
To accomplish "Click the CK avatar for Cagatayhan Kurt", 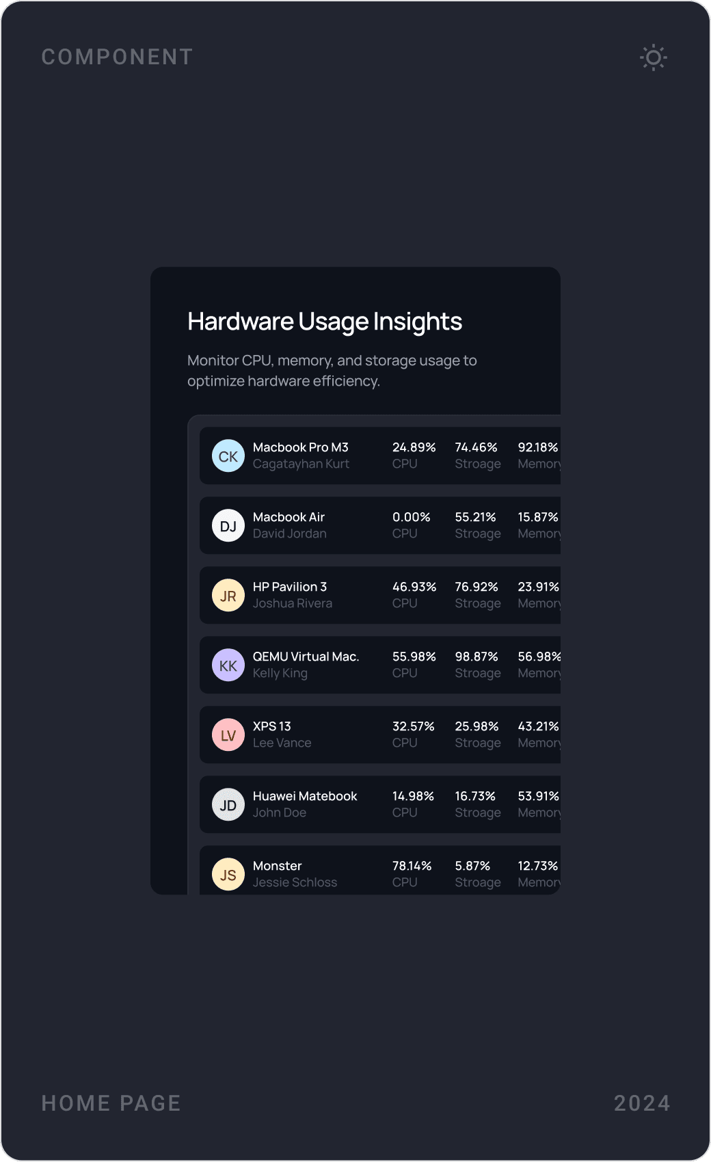I will (x=228, y=455).
